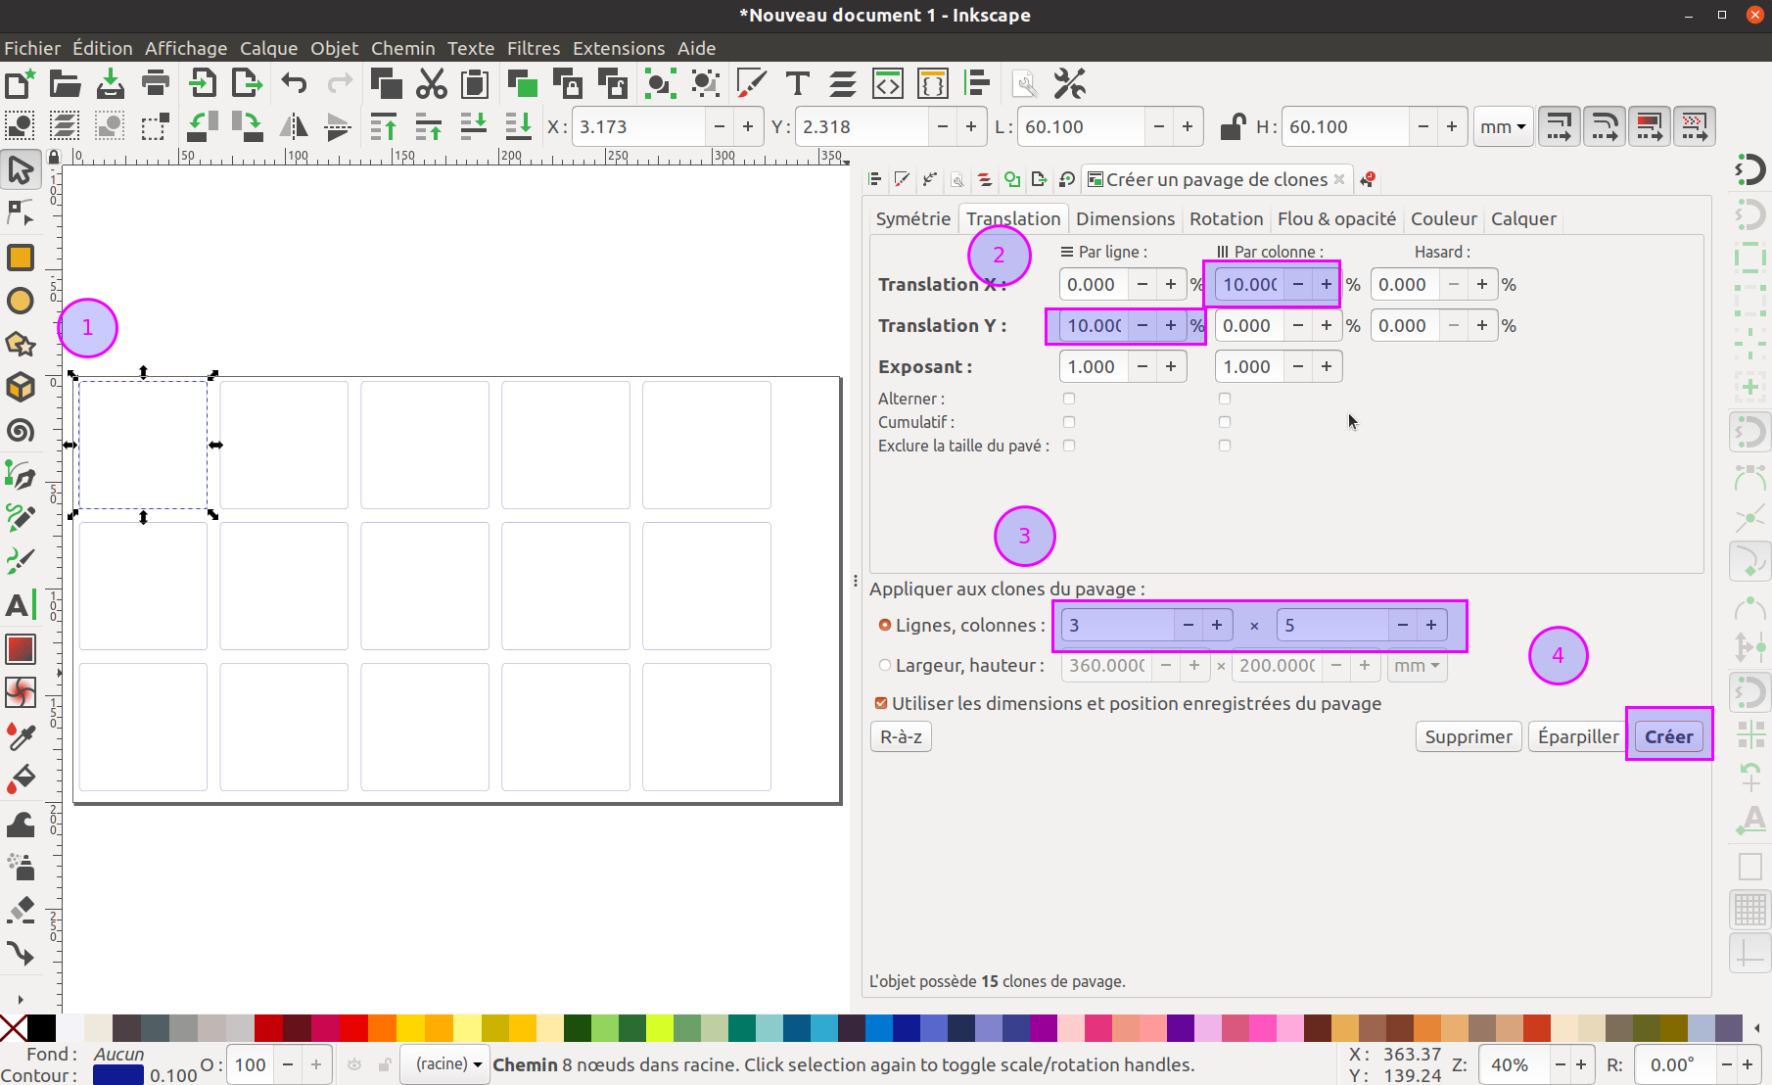Increase the zoom percentage
Image resolution: width=1772 pixels, height=1085 pixels.
click(1581, 1064)
